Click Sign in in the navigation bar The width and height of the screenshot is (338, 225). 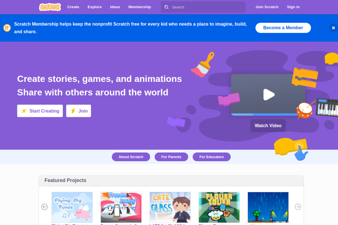pyautogui.click(x=293, y=7)
